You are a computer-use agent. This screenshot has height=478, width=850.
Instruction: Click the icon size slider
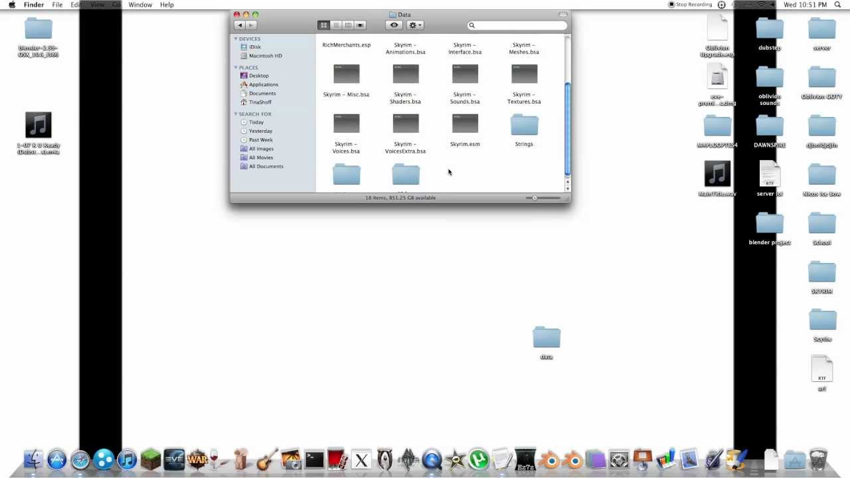pos(543,198)
